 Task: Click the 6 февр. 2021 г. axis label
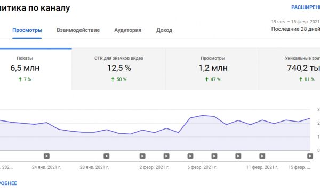tap(202, 167)
